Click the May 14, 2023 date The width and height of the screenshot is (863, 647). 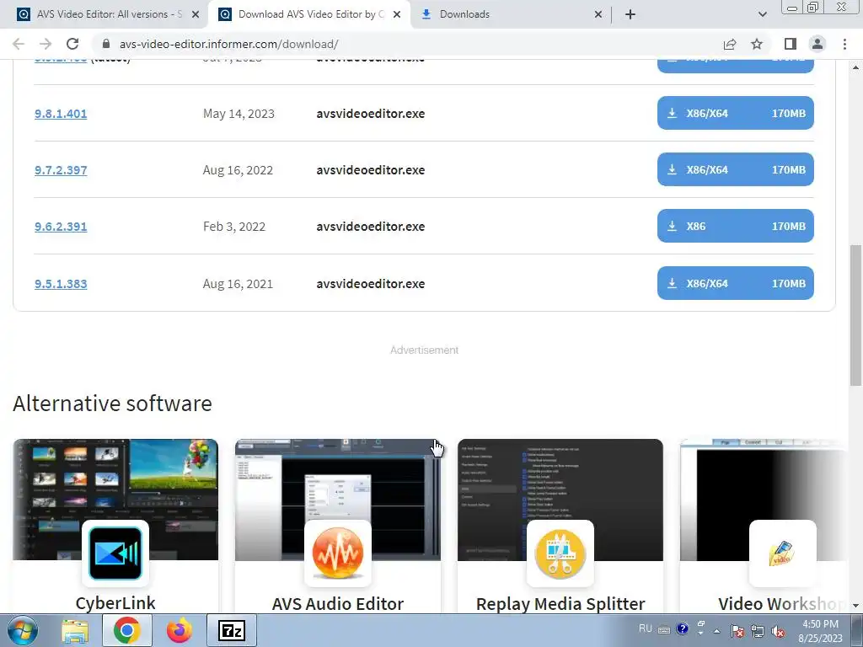(239, 114)
